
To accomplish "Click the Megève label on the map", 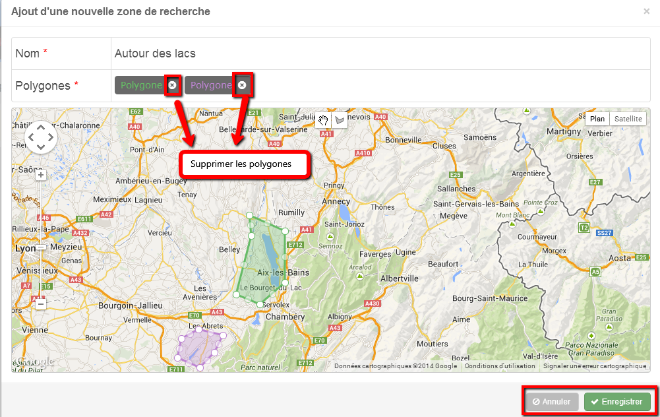I will tap(454, 216).
